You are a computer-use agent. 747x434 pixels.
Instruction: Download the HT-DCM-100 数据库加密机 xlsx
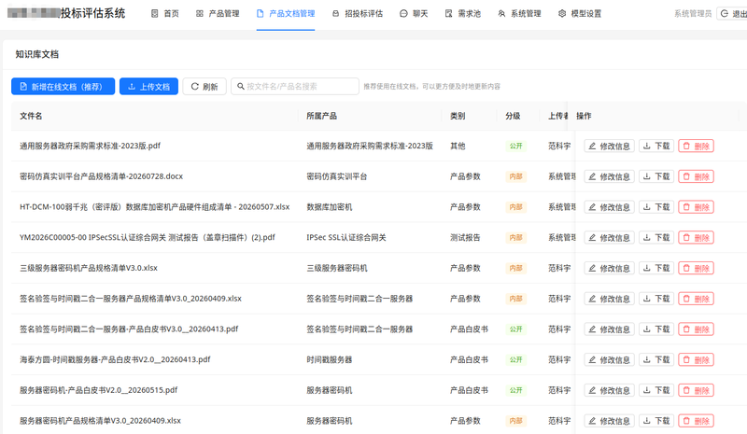[656, 207]
